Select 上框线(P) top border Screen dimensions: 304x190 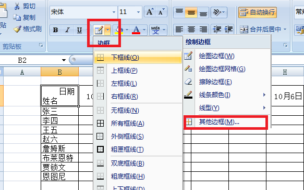point(138,71)
